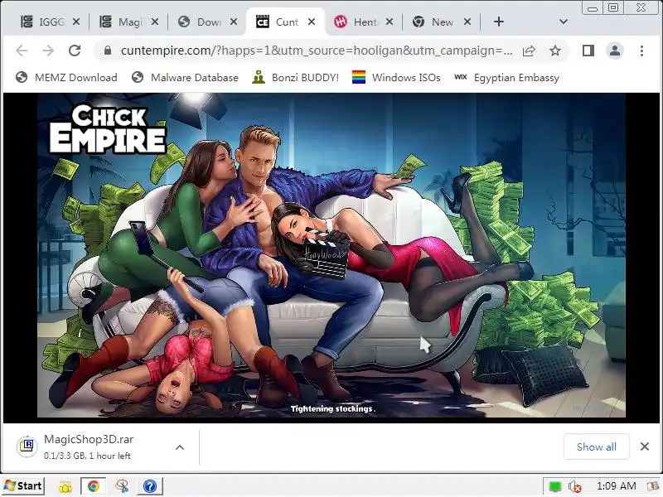Click the MagicShop3D.rar file icon
Screen dimensions: 663x497
(27, 446)
